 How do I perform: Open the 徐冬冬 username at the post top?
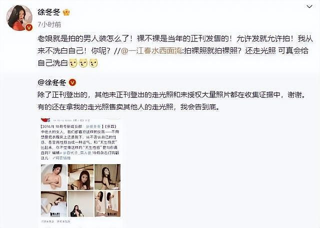[49, 12]
